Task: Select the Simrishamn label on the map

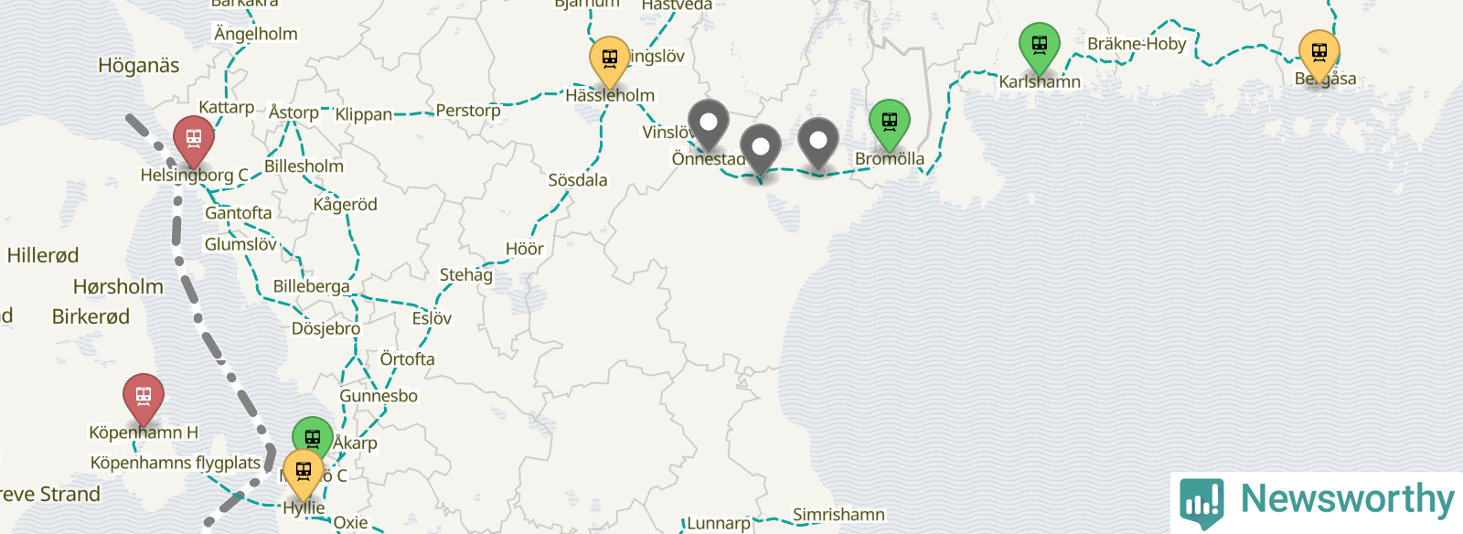Action: [838, 515]
